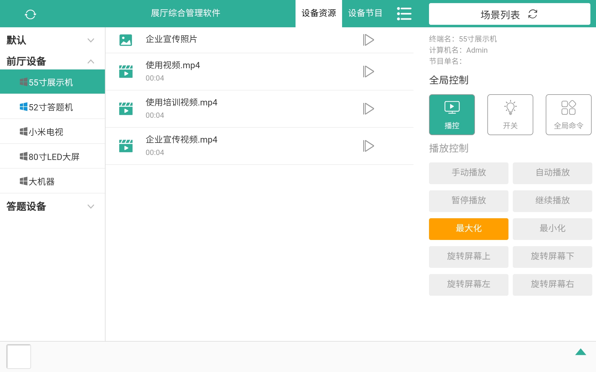The image size is (596, 372).
Task: Play the 使用培训视频.mp4 video
Action: click(x=369, y=109)
